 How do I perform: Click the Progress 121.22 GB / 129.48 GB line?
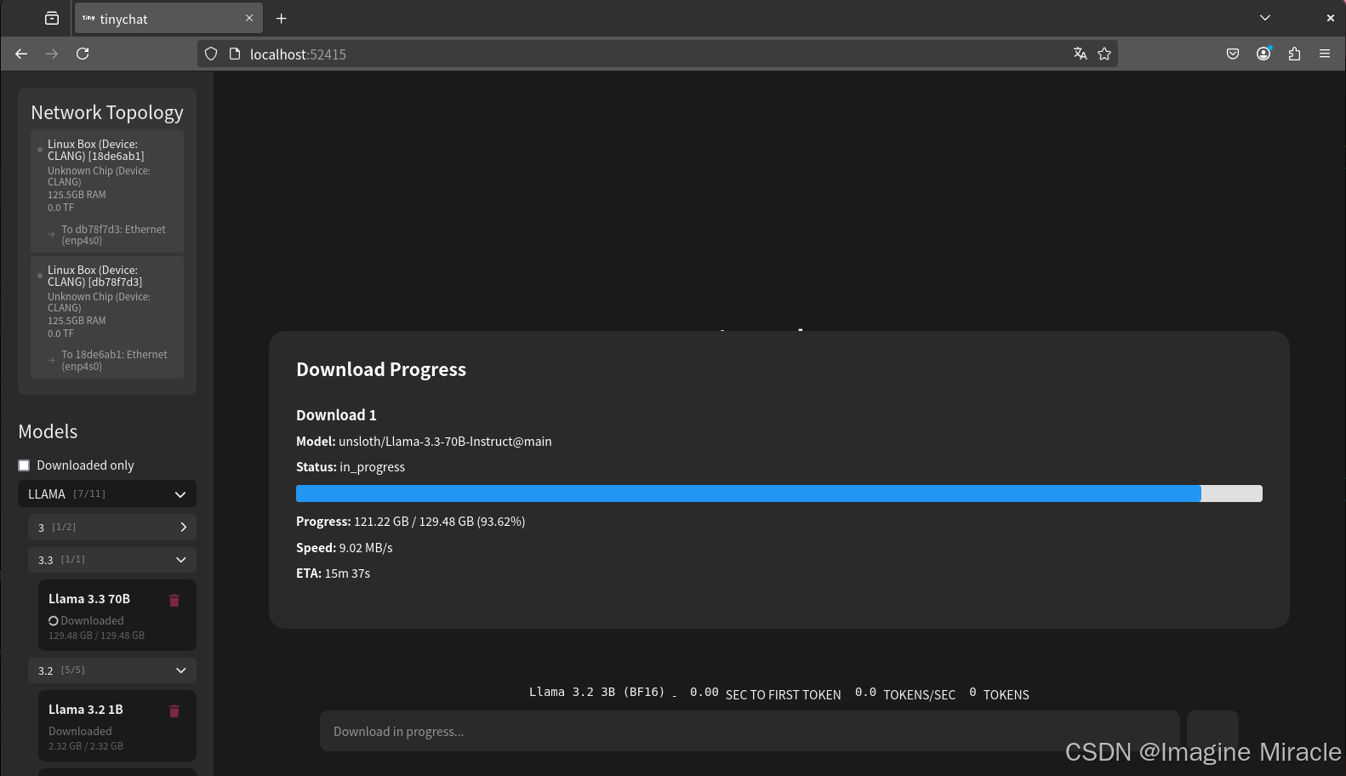410,521
